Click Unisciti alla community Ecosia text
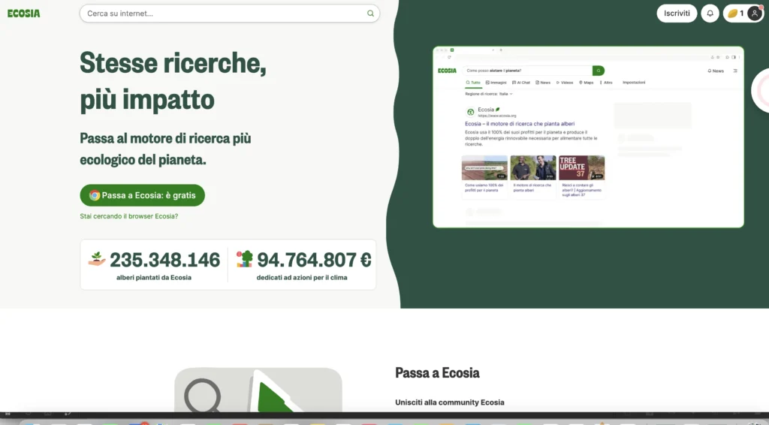This screenshot has width=769, height=425. pos(450,402)
